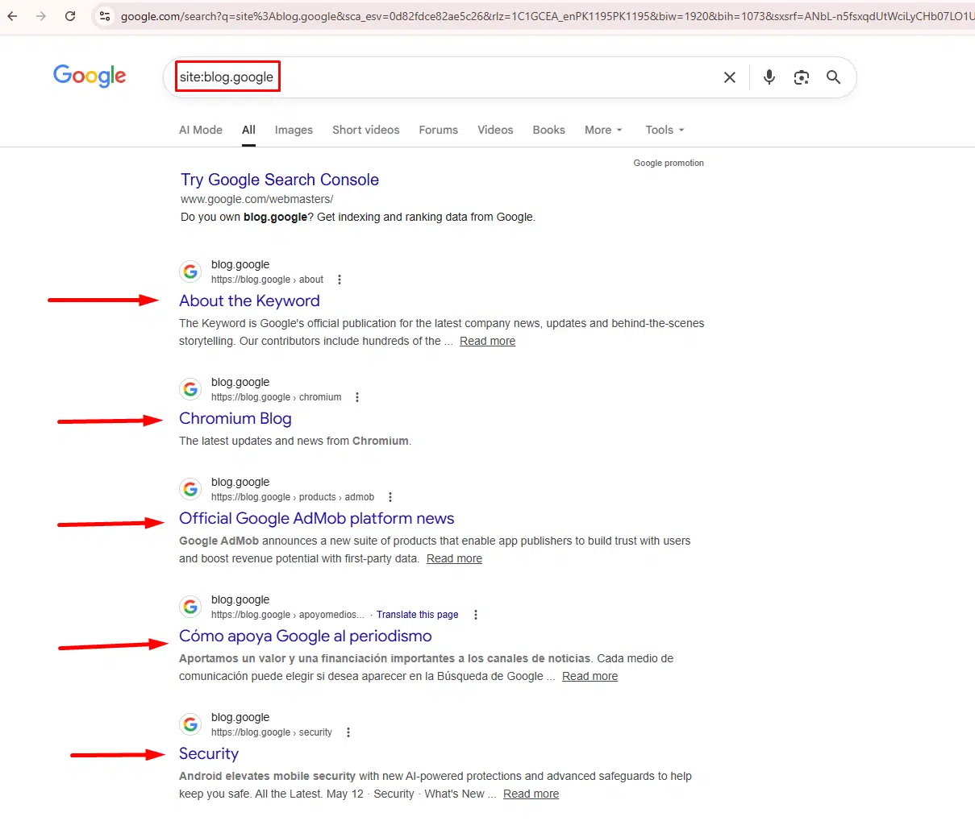Reload the page with the refresh icon
Viewport: 975px width, 821px height.
[x=70, y=16]
